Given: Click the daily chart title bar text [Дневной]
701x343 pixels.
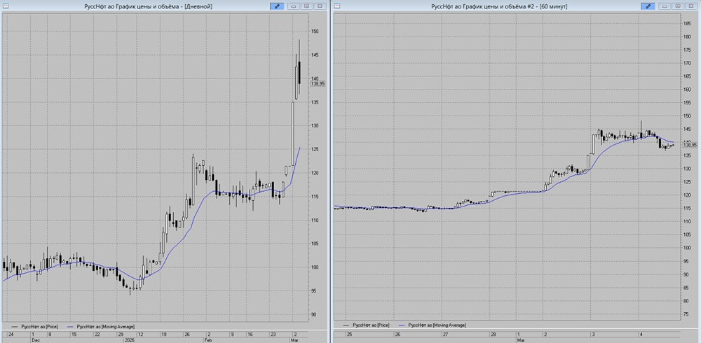Looking at the screenshot, I should click(x=198, y=6).
